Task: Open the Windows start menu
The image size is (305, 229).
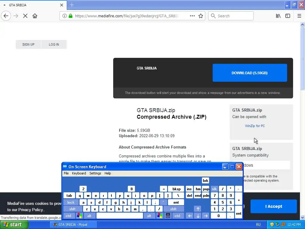Action: (x=14, y=225)
